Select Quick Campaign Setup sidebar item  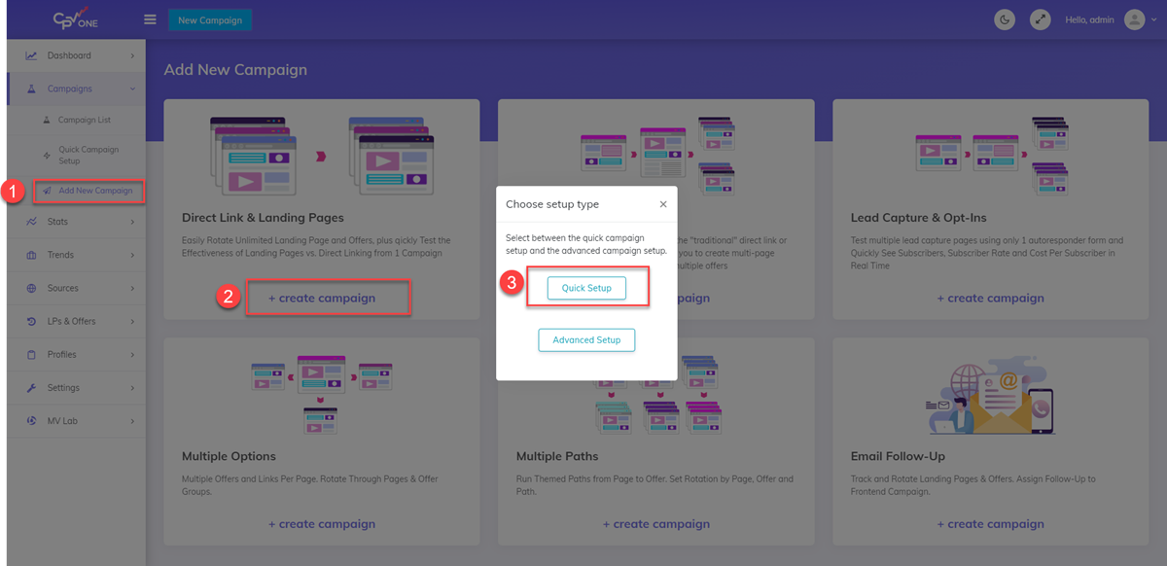pyautogui.click(x=88, y=155)
